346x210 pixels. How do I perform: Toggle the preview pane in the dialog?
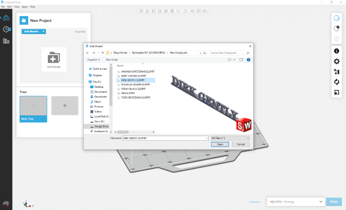tap(241, 59)
